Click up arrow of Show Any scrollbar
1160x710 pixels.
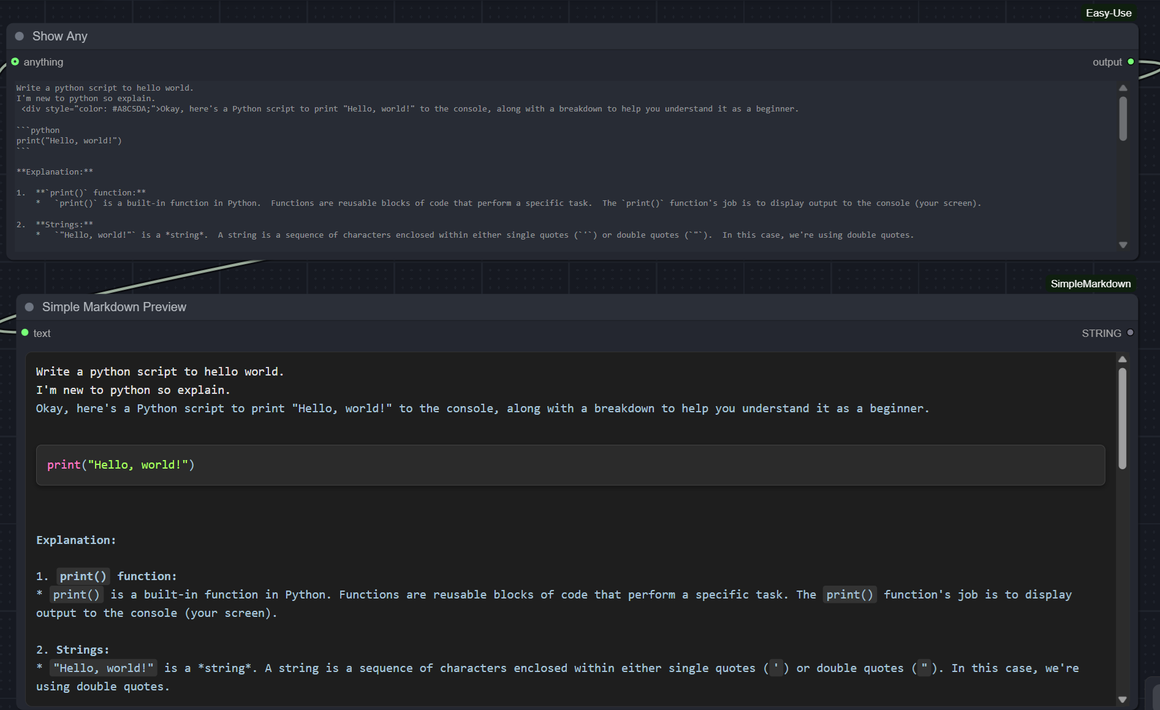point(1123,88)
